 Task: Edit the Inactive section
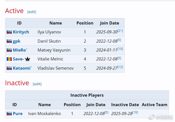(x=37, y=84)
